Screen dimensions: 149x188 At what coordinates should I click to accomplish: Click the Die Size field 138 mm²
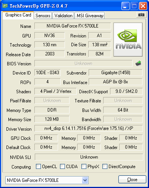click(99, 45)
